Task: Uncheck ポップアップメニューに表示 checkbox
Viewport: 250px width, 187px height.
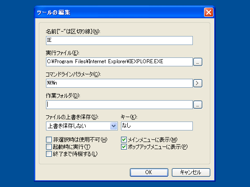Action: pyautogui.click(x=124, y=146)
